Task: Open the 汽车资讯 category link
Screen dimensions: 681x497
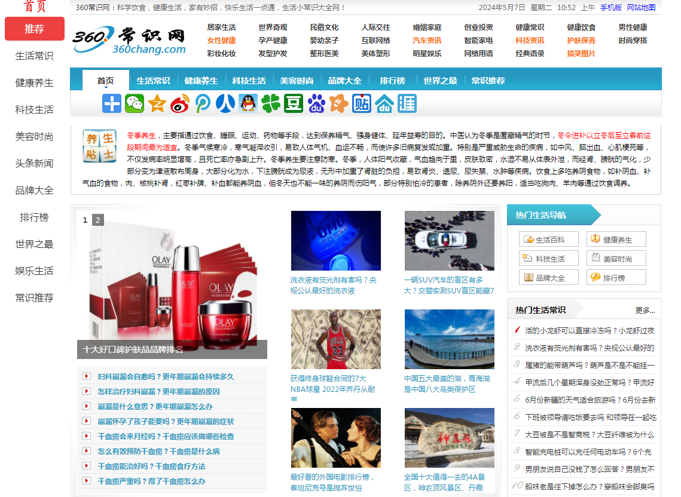Action: pos(427,41)
